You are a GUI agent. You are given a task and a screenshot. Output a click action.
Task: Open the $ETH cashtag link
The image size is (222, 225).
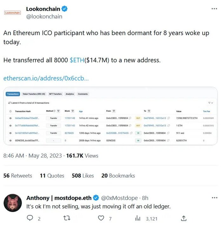(x=77, y=60)
